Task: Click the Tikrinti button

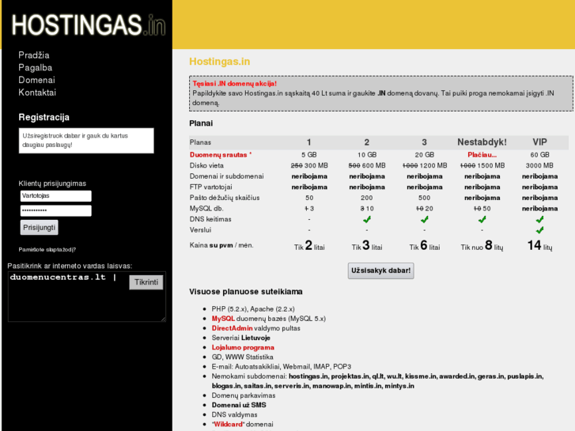Action: coord(146,282)
